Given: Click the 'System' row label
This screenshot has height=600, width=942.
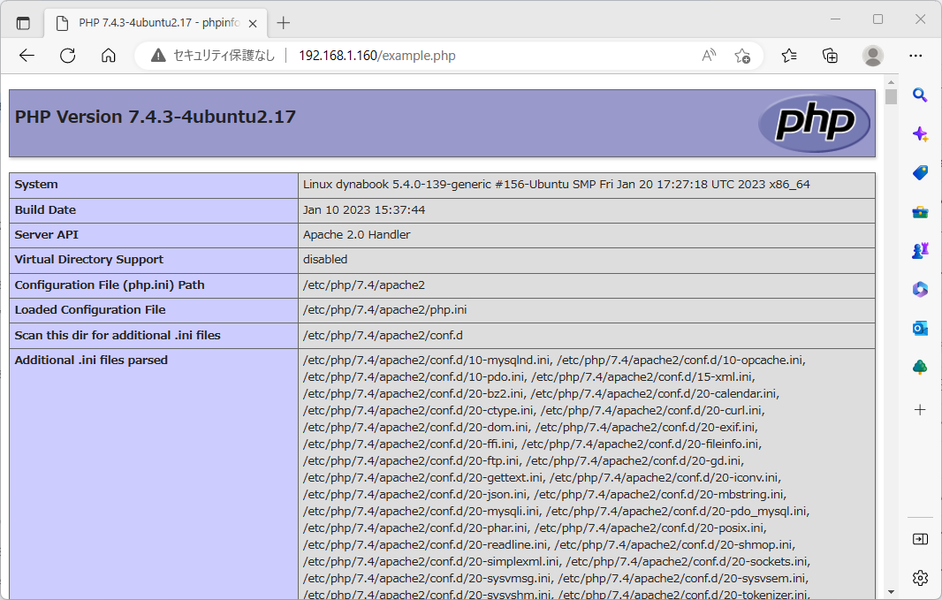Looking at the screenshot, I should [36, 185].
